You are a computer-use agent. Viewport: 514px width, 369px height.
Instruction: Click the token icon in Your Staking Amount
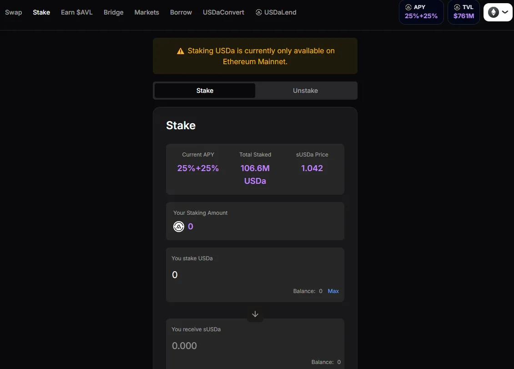[x=179, y=227]
